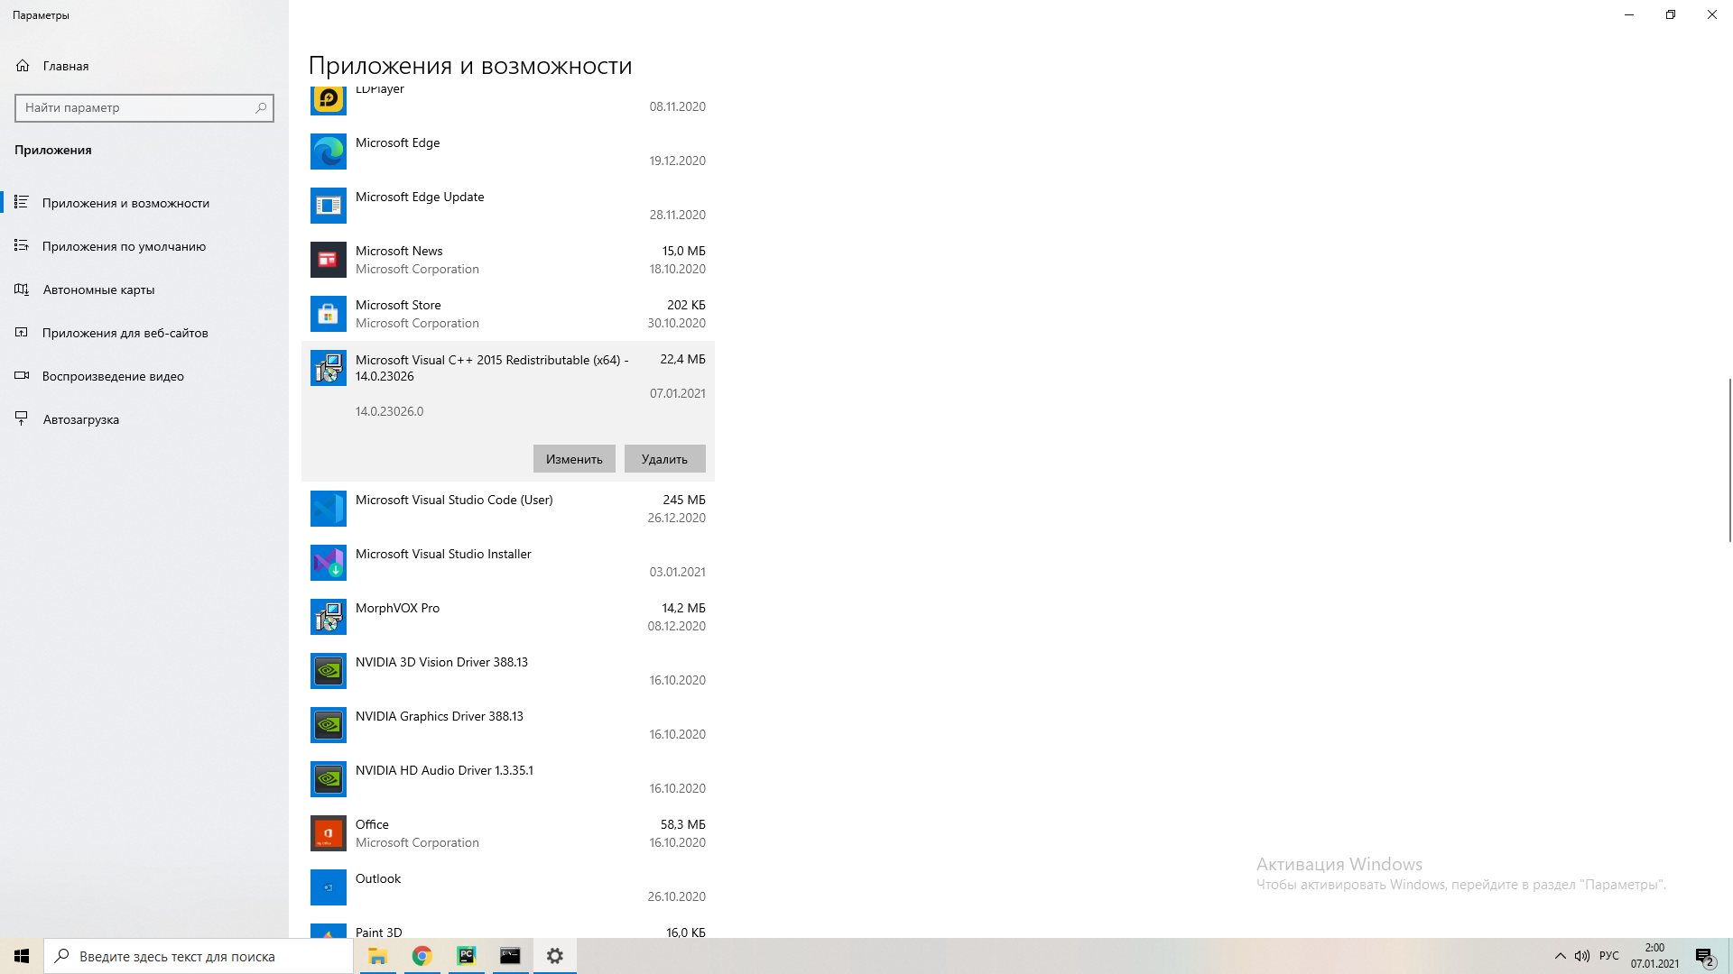Click the Найти параметр search field
This screenshot has width=1733, height=974.
coord(144,107)
